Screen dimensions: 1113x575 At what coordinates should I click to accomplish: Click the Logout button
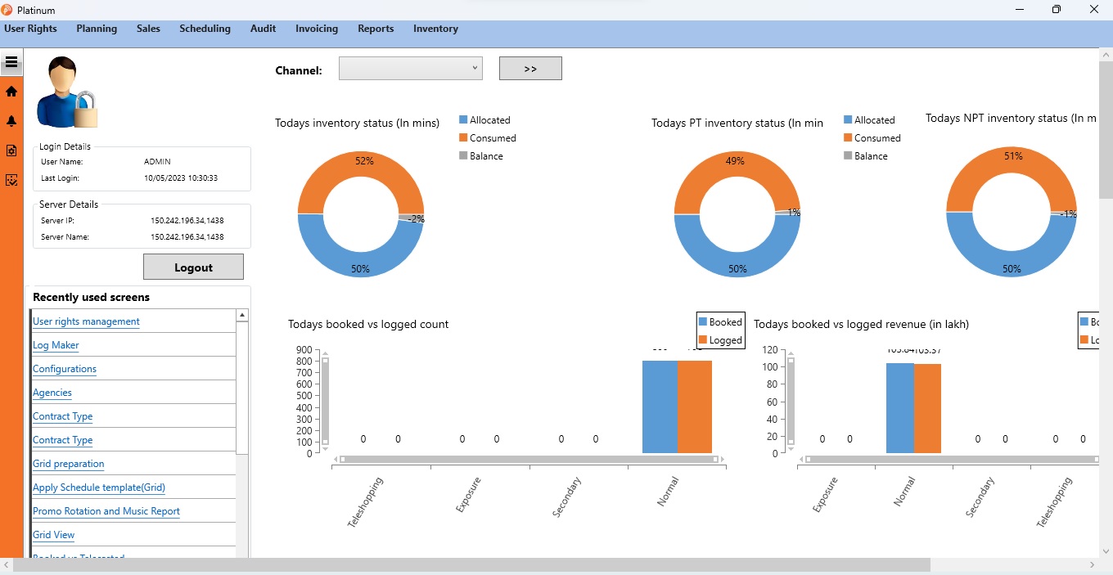(193, 267)
